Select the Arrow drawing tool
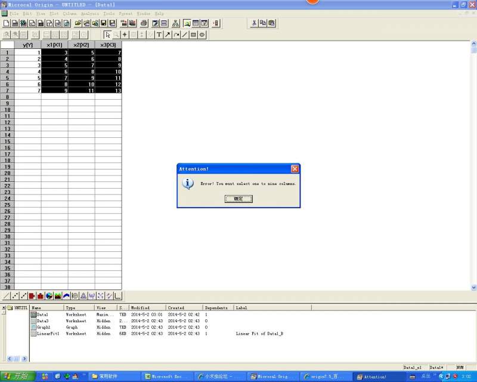This screenshot has height=382, width=477. coord(168,35)
